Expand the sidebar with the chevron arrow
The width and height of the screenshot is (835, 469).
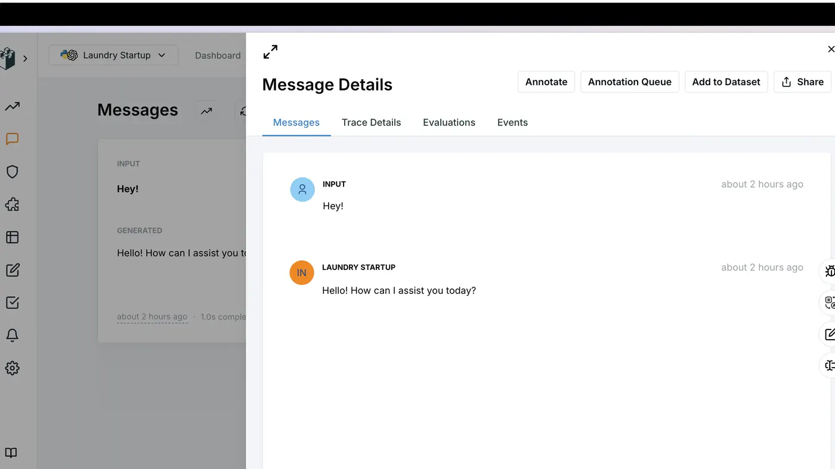[x=25, y=58]
